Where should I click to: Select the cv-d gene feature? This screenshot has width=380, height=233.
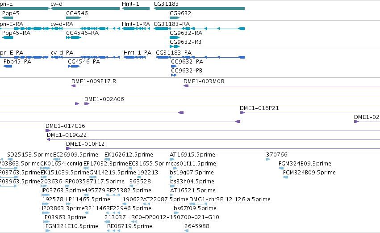pos(85,8)
